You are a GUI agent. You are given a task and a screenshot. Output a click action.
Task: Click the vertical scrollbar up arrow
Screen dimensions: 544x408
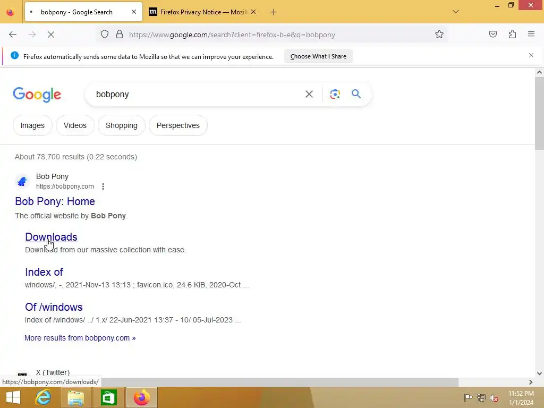[539, 72]
